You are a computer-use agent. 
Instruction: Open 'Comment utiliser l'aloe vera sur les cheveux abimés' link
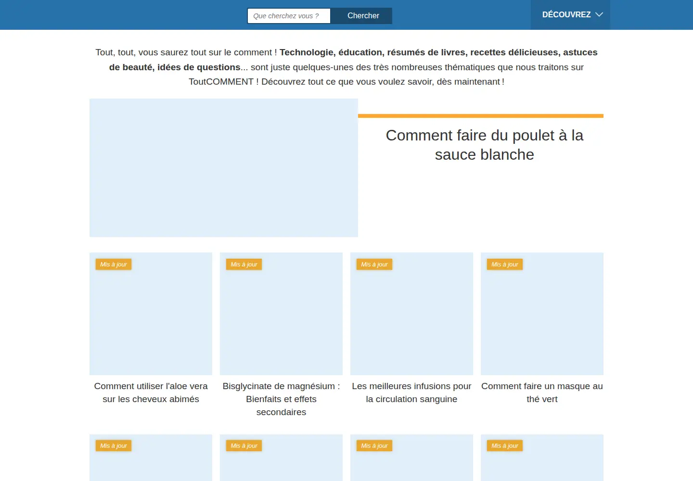click(151, 392)
